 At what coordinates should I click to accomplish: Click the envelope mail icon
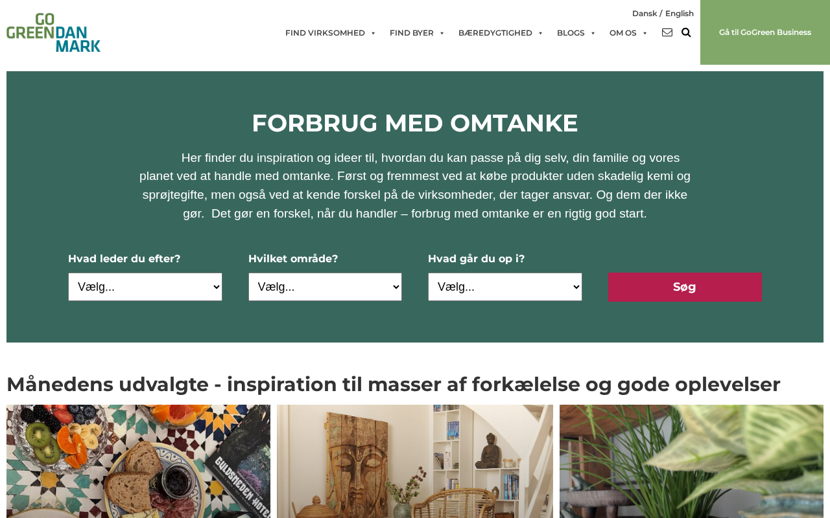pyautogui.click(x=667, y=32)
